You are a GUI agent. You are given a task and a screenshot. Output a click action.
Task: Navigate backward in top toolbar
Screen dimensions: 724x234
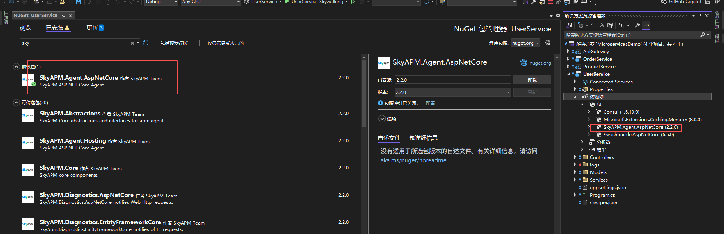(11, 2)
